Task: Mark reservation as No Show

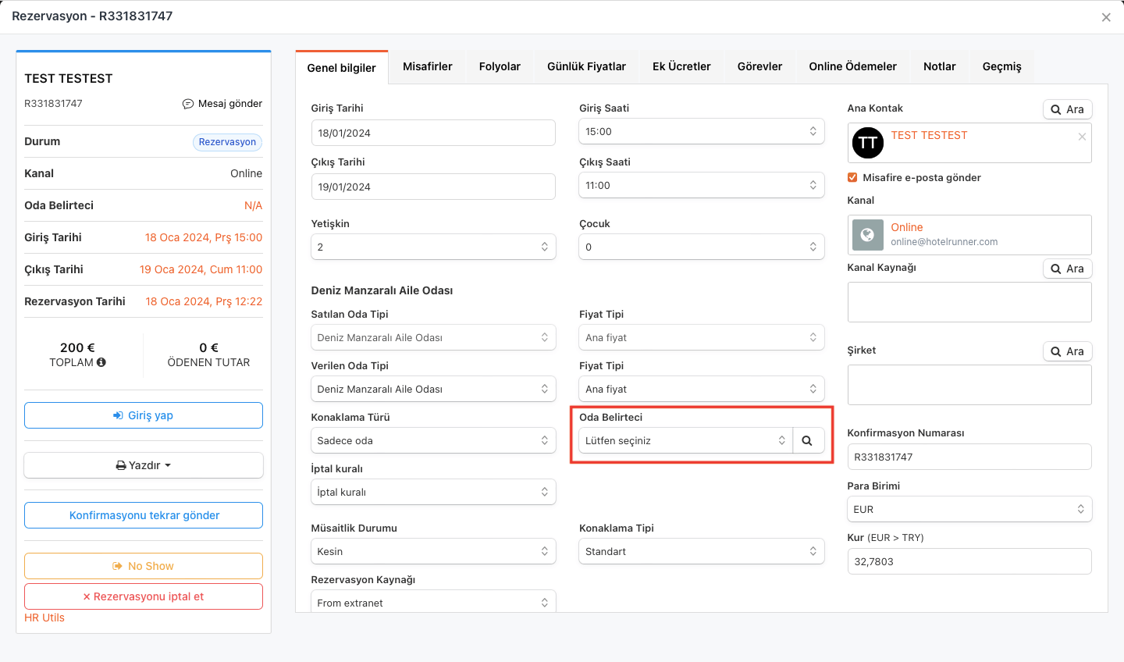Action: pyautogui.click(x=144, y=566)
